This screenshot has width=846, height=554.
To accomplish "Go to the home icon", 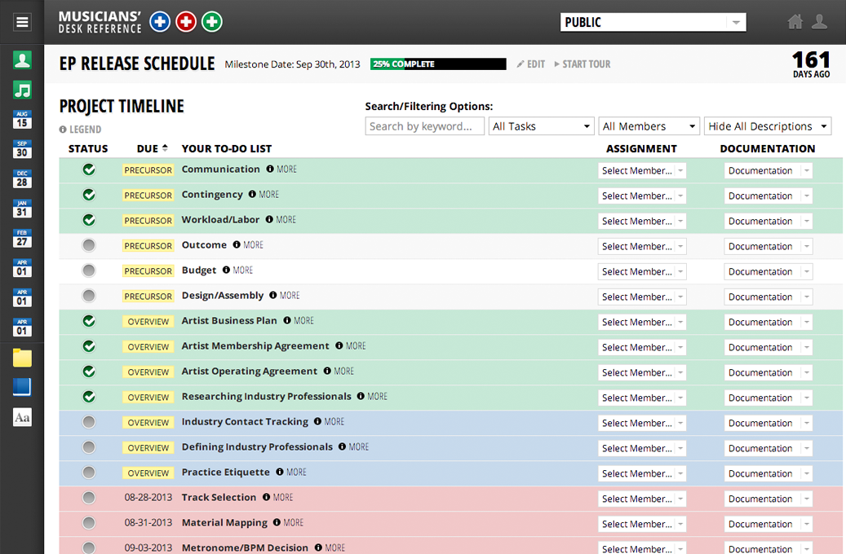I will tap(795, 22).
